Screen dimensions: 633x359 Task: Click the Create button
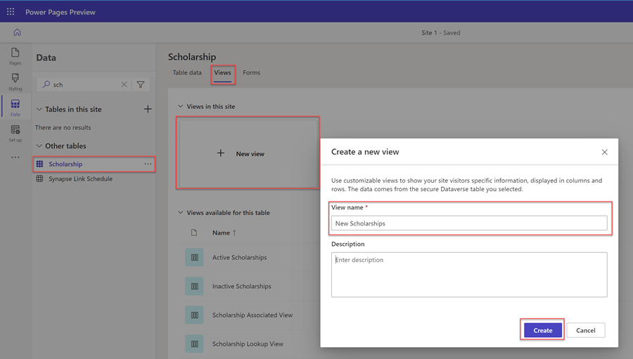tap(542, 330)
